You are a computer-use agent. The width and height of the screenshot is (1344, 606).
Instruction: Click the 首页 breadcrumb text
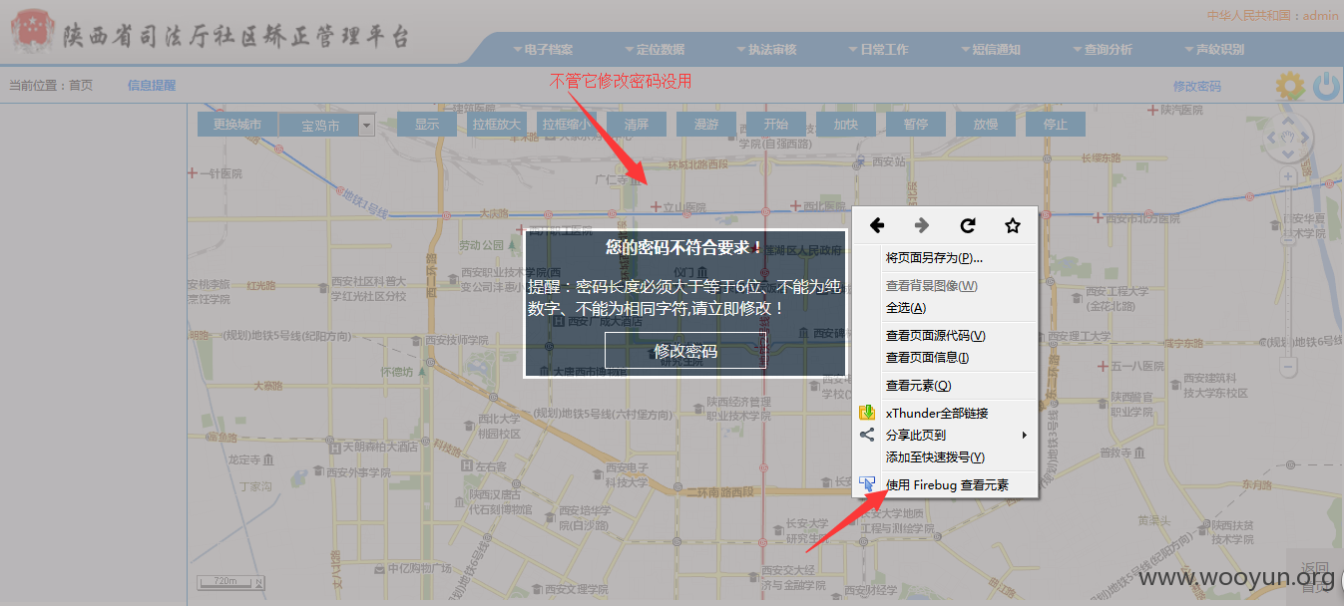81,86
